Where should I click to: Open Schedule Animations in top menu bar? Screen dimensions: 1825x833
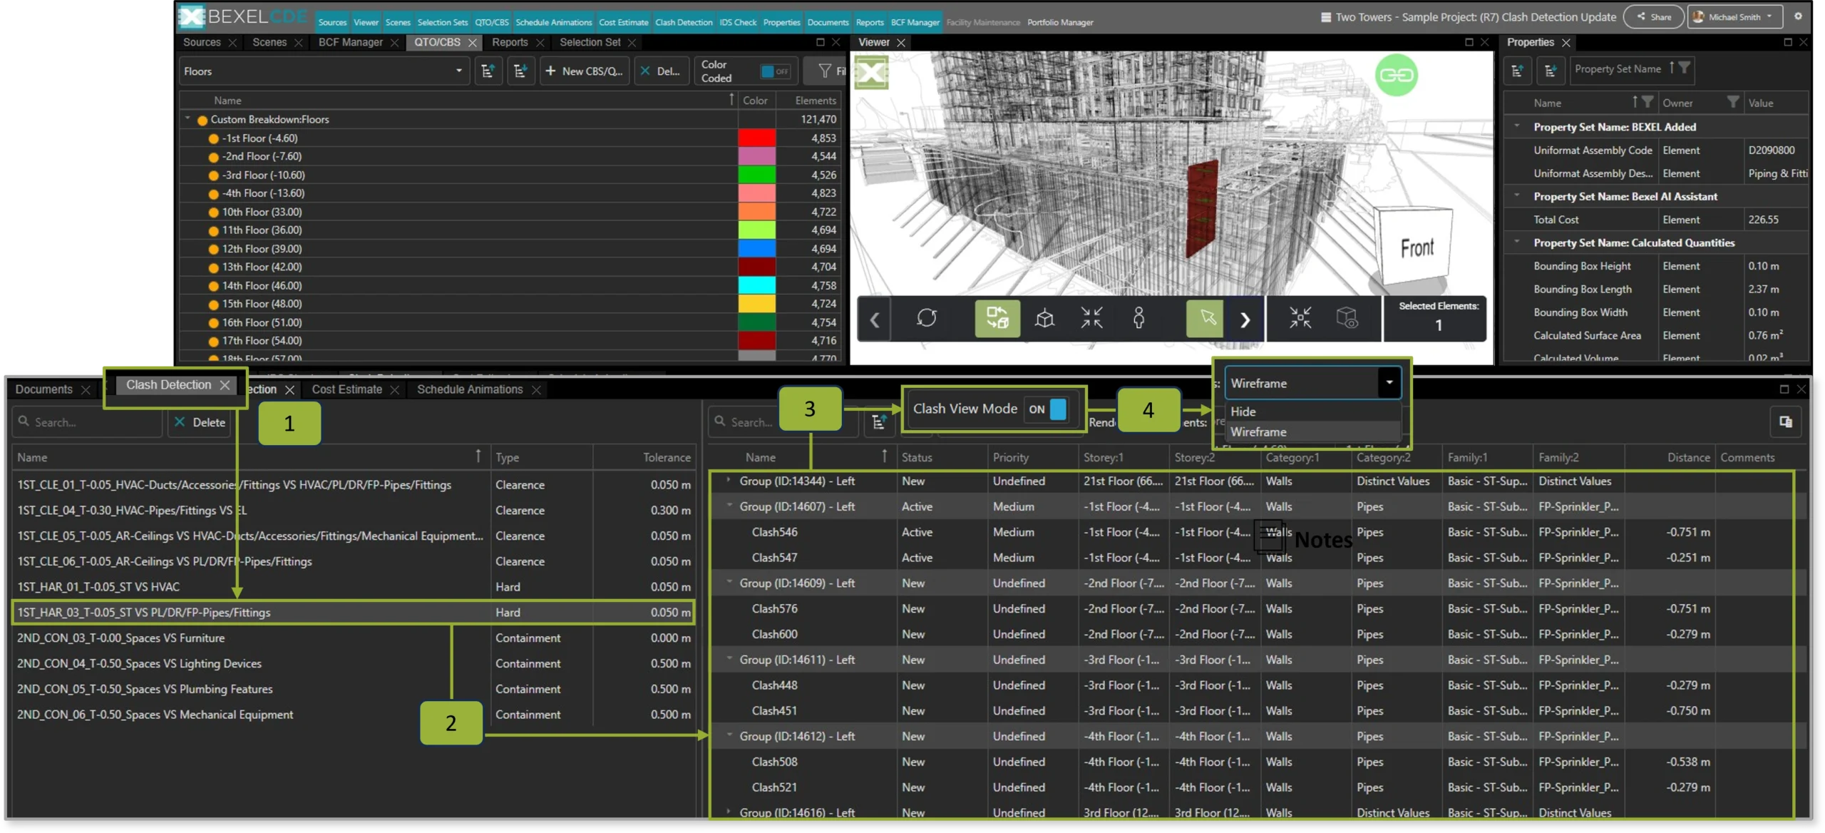(553, 22)
